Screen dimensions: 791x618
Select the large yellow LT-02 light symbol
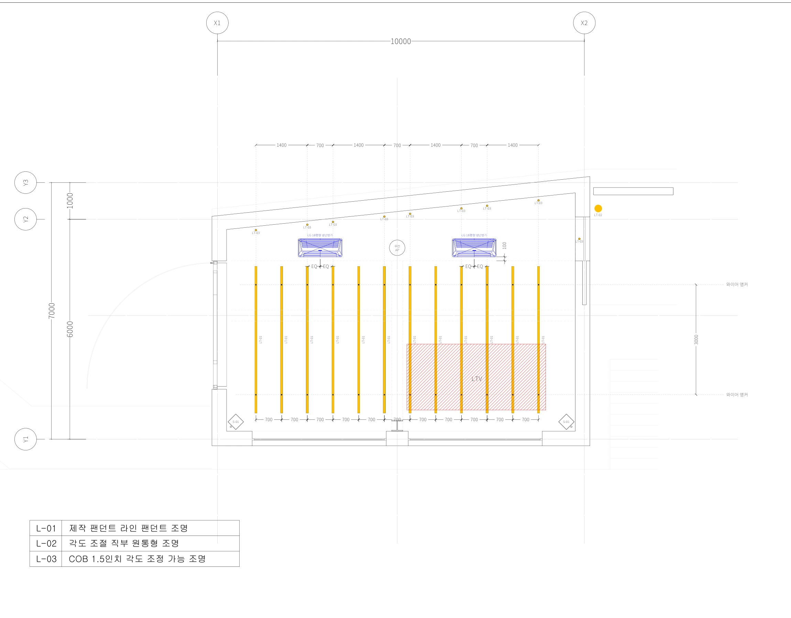click(598, 209)
